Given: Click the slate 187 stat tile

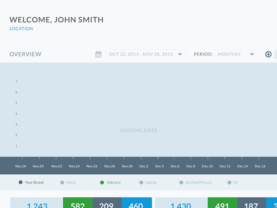Looking at the screenshot, I should coord(252,203).
